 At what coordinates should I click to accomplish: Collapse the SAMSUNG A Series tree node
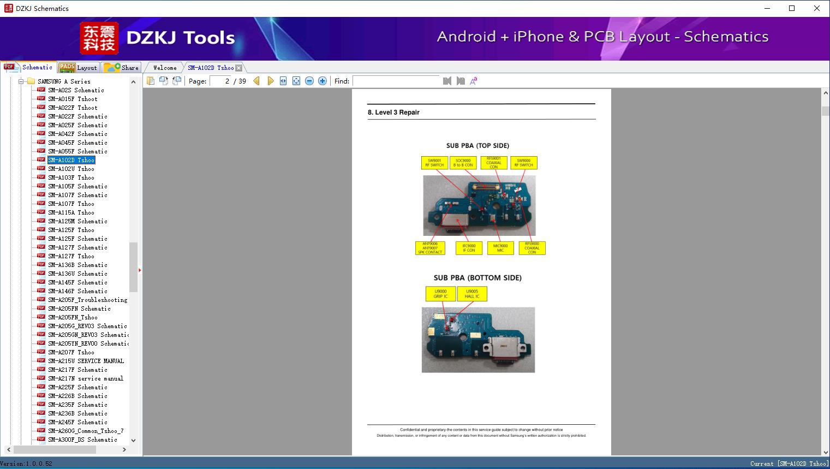21,81
